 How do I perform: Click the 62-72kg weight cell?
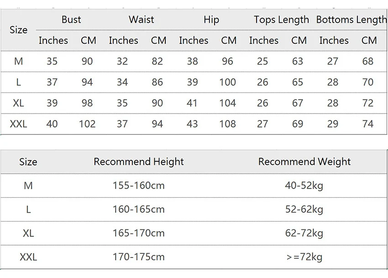pyautogui.click(x=304, y=233)
